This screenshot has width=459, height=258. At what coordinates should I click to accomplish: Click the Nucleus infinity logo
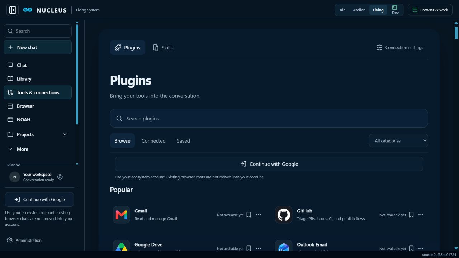[28, 10]
